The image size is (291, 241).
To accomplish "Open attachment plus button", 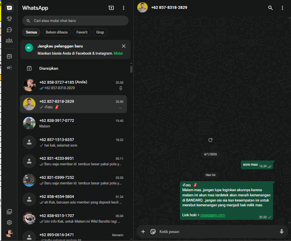I will click(143, 232).
